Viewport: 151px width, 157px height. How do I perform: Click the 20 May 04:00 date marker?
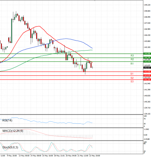(x=71, y=155)
